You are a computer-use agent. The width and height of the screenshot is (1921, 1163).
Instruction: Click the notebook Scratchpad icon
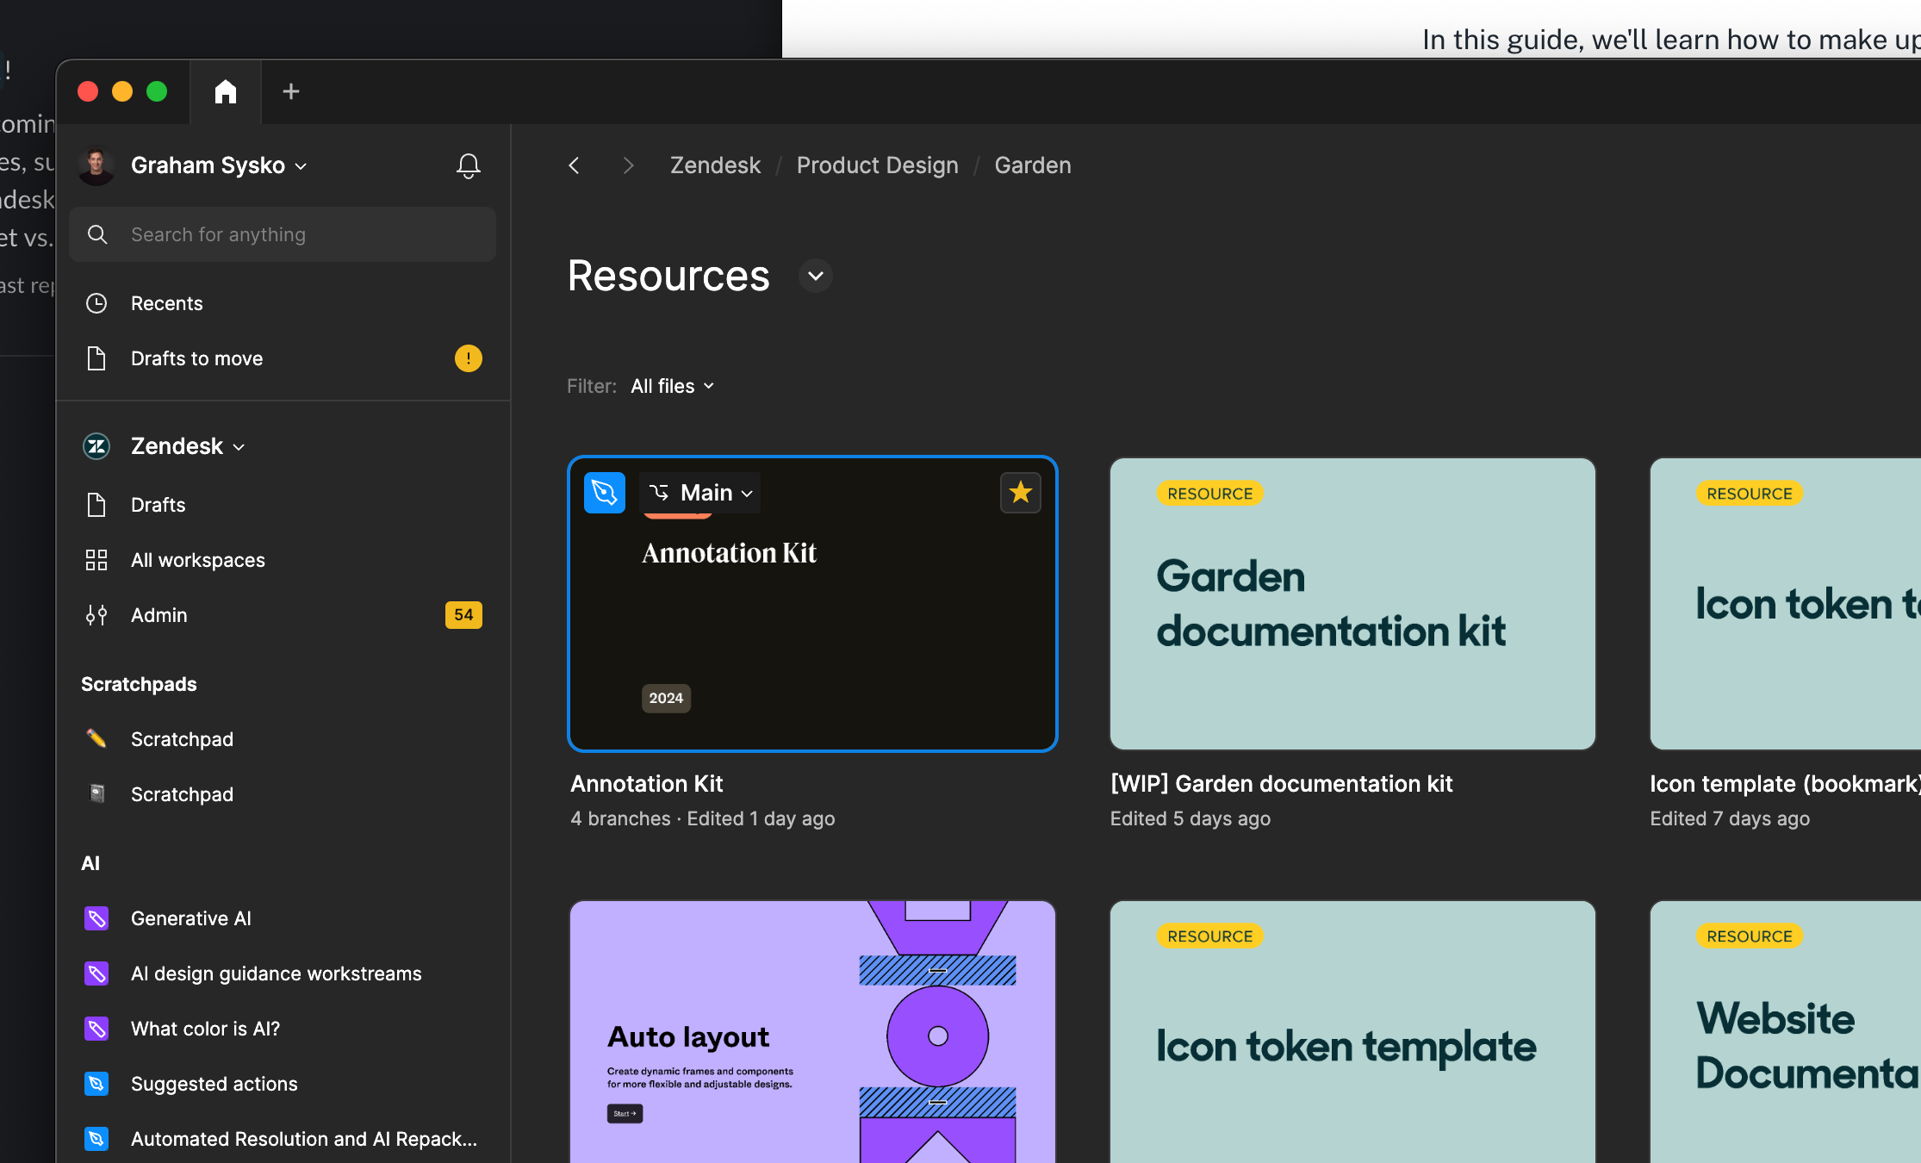97,794
